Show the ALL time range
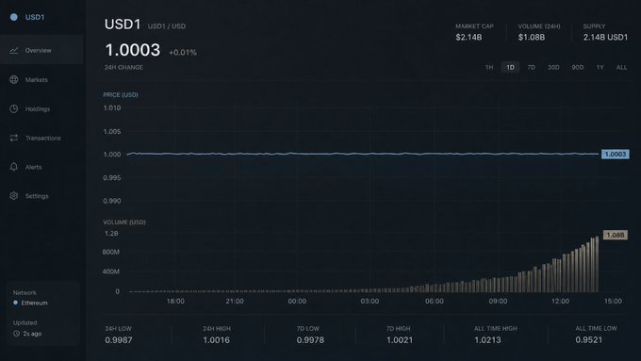This screenshot has height=361, width=641. click(621, 67)
